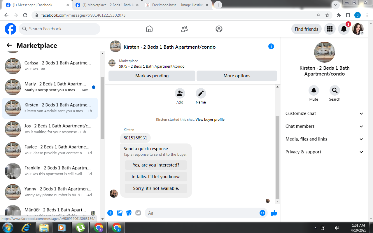Open the conversation information icon

tap(271, 46)
